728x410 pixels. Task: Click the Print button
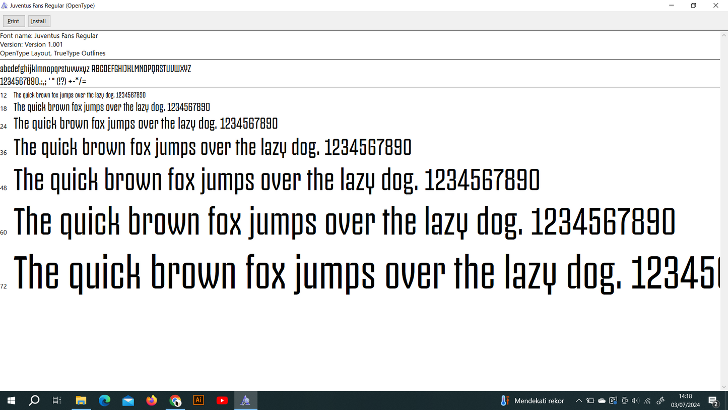point(14,21)
